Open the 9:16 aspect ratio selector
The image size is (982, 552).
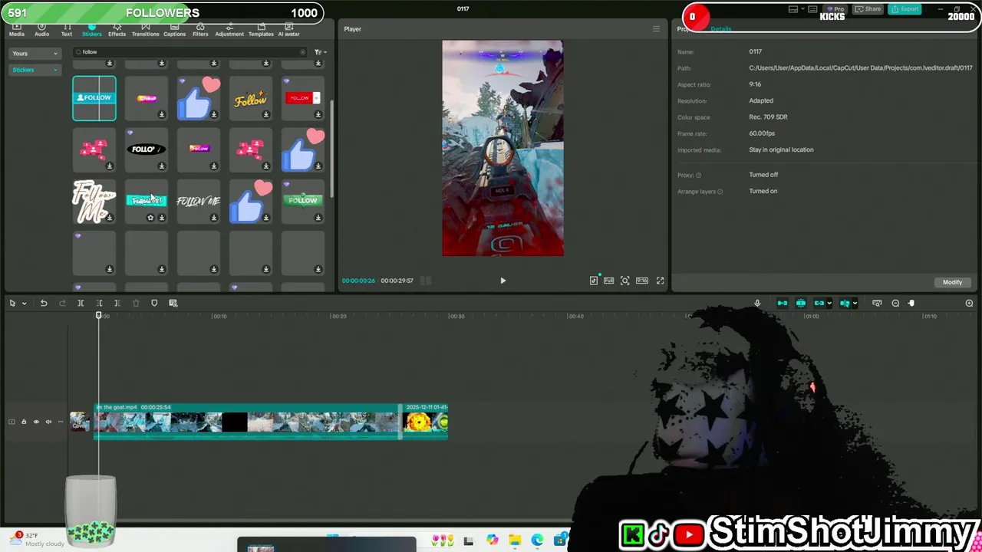[642, 281]
